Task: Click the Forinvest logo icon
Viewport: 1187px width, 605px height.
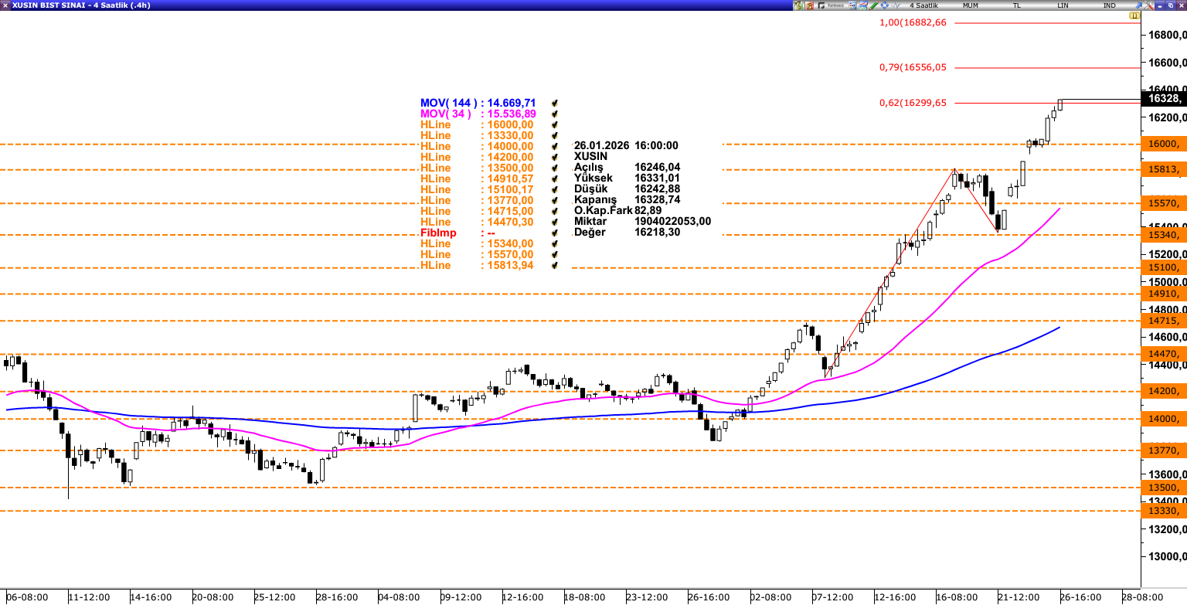Action: click(x=832, y=5)
